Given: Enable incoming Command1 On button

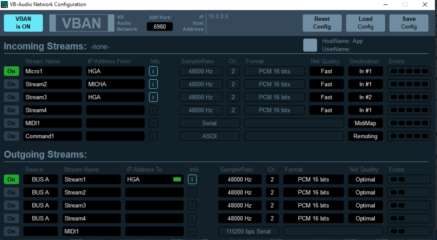Looking at the screenshot, I should click(x=11, y=136).
